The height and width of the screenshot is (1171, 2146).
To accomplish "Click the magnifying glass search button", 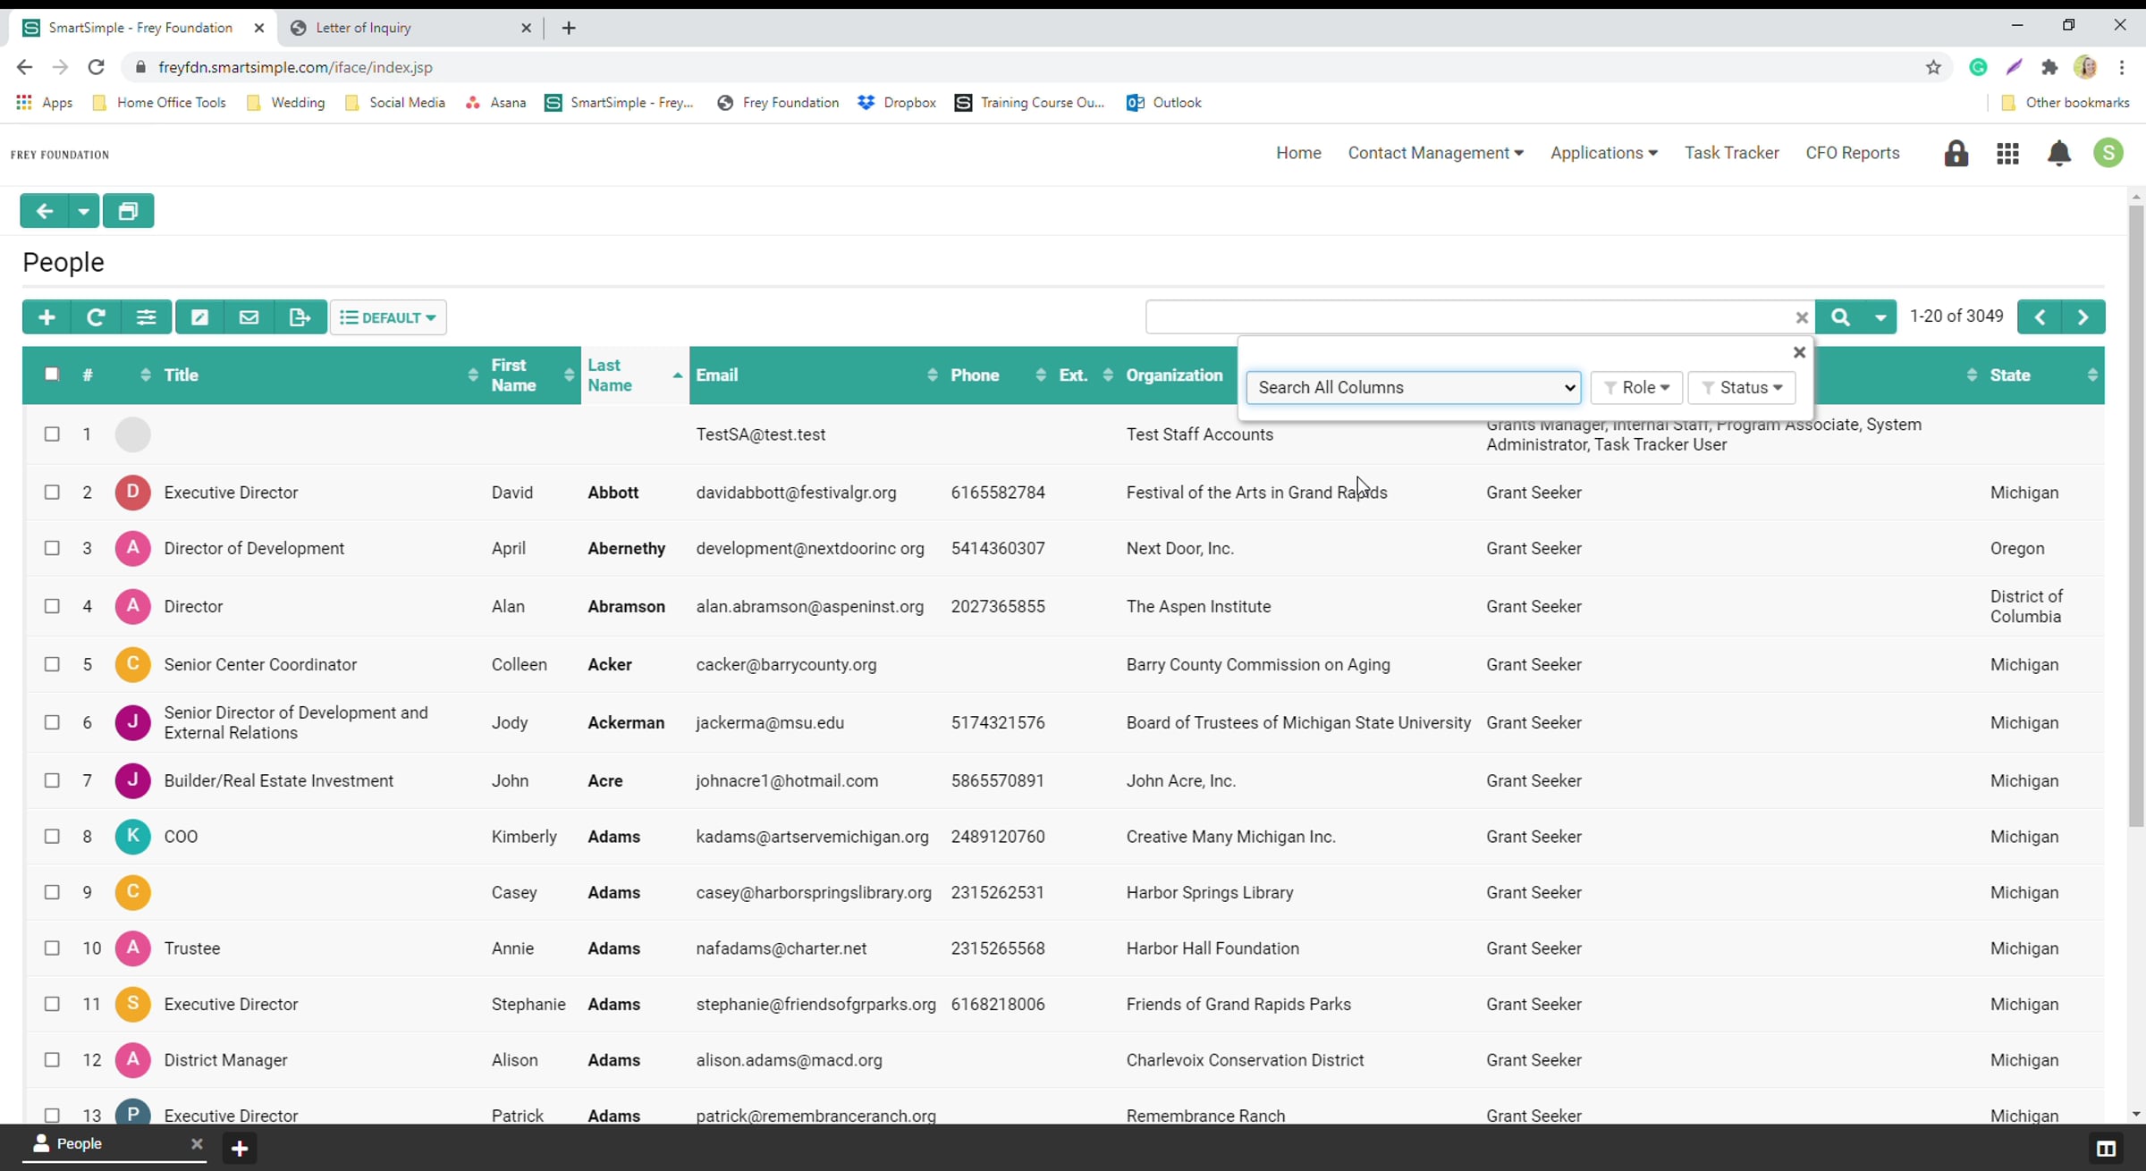I will pos(1840,317).
